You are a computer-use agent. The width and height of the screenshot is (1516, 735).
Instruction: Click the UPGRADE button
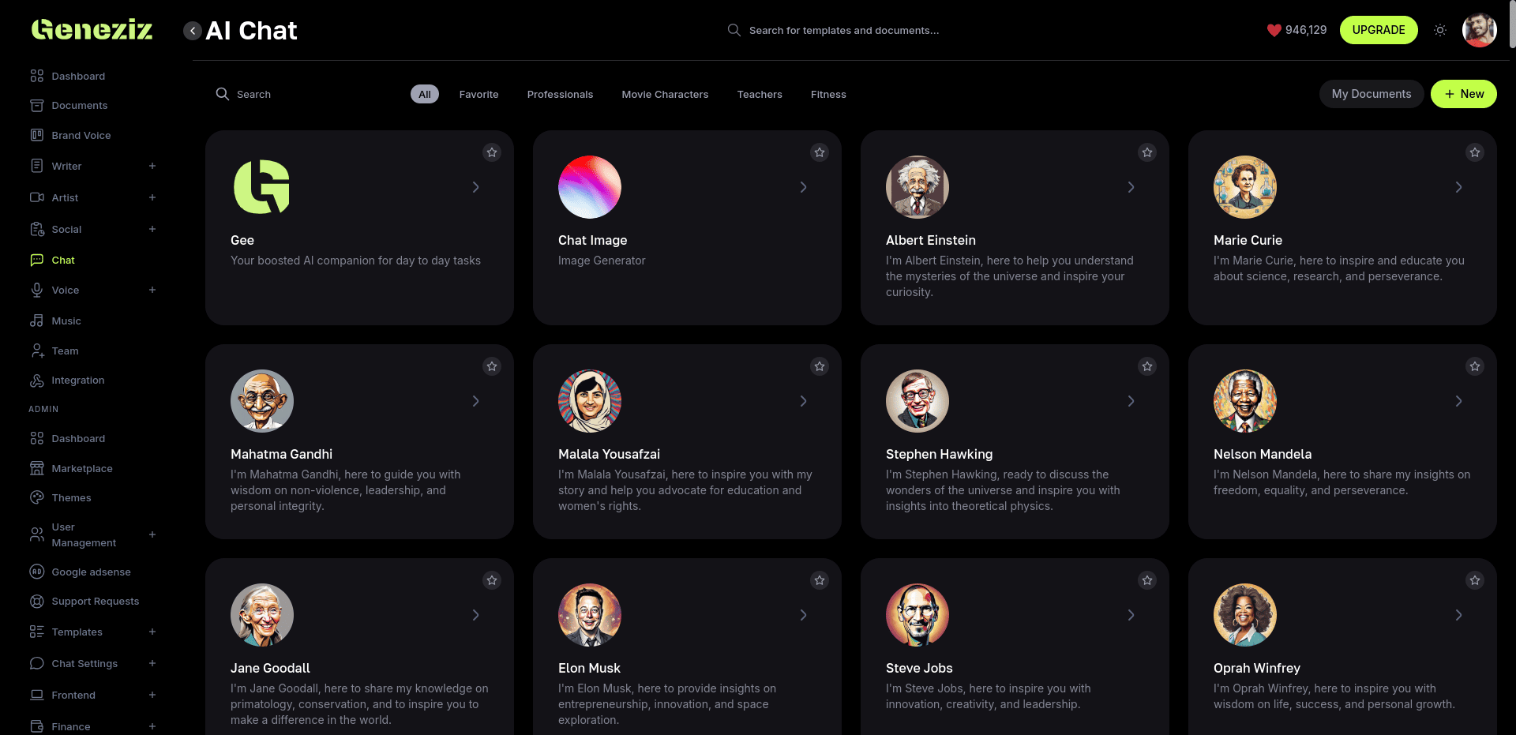[1378, 30]
